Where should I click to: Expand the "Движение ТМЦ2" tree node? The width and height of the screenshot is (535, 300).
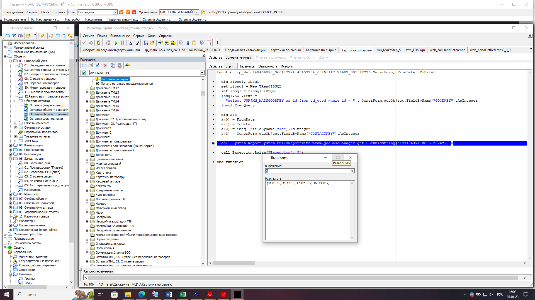(x=86, y=88)
